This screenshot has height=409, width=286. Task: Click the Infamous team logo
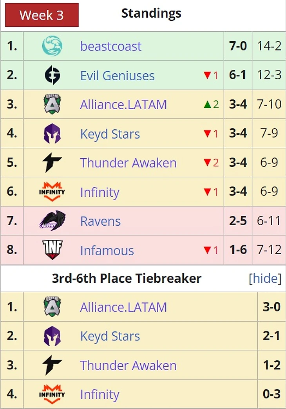52,250
